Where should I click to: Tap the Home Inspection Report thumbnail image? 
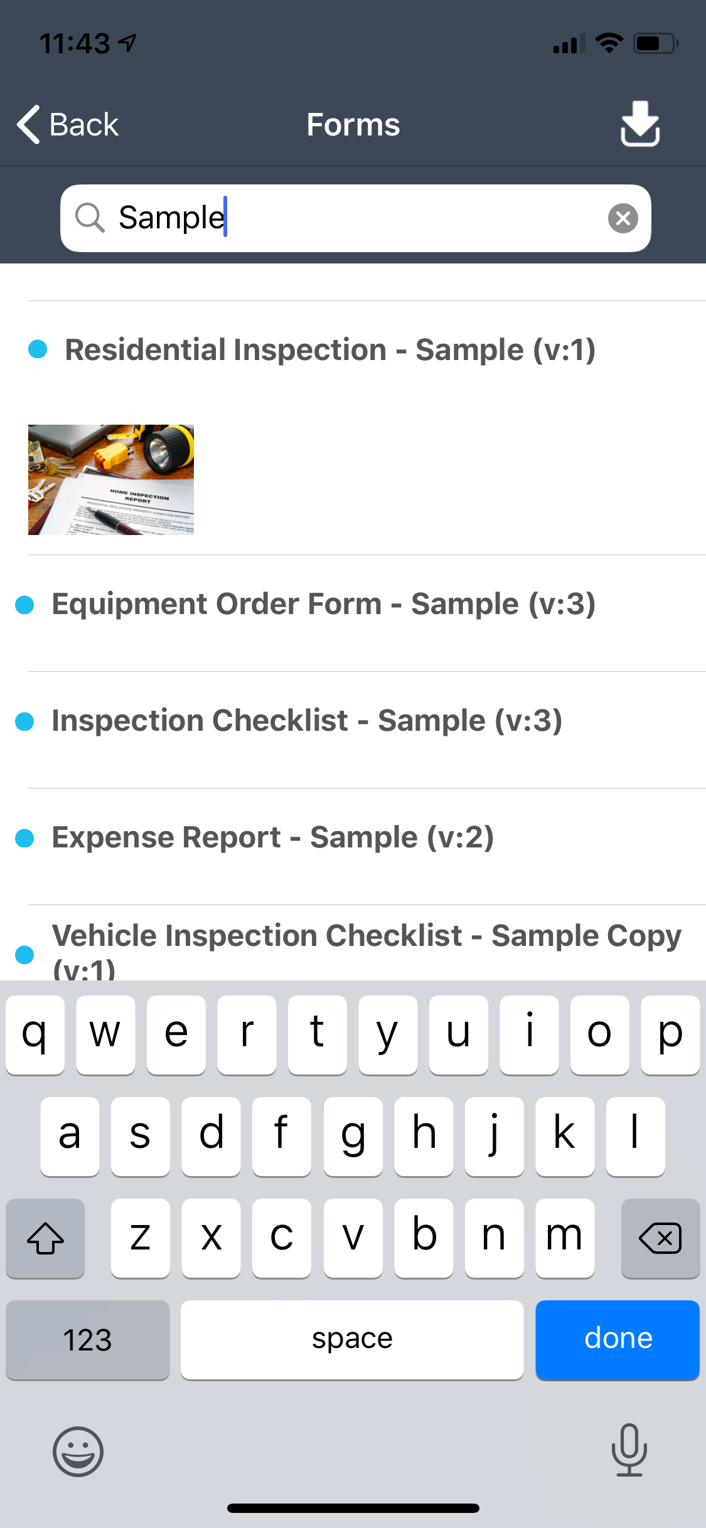(110, 479)
